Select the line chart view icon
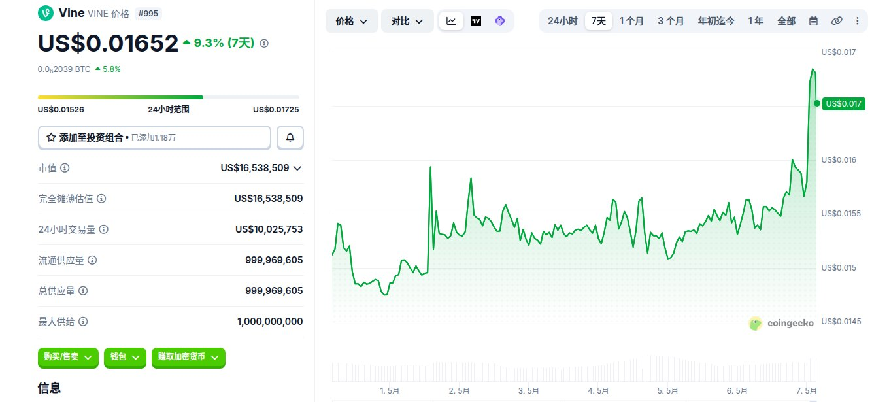 coord(452,21)
